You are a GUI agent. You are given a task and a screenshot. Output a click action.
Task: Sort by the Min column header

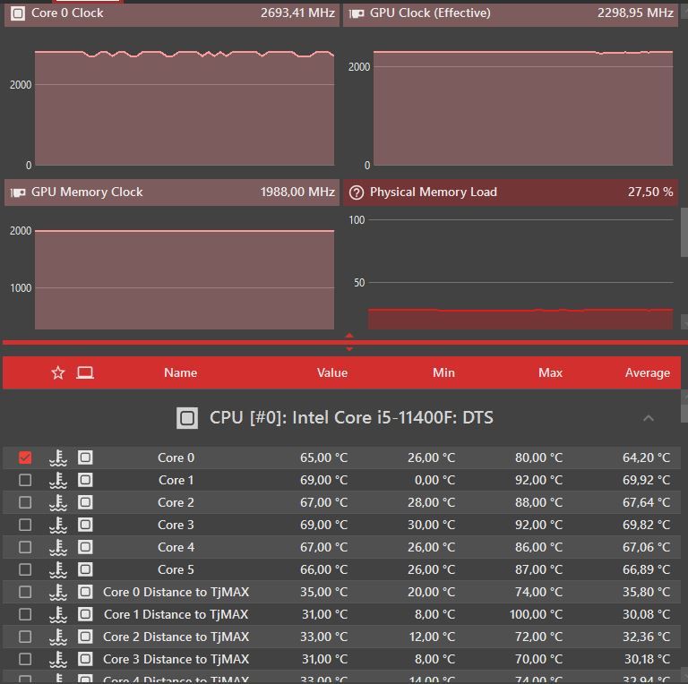click(x=443, y=372)
